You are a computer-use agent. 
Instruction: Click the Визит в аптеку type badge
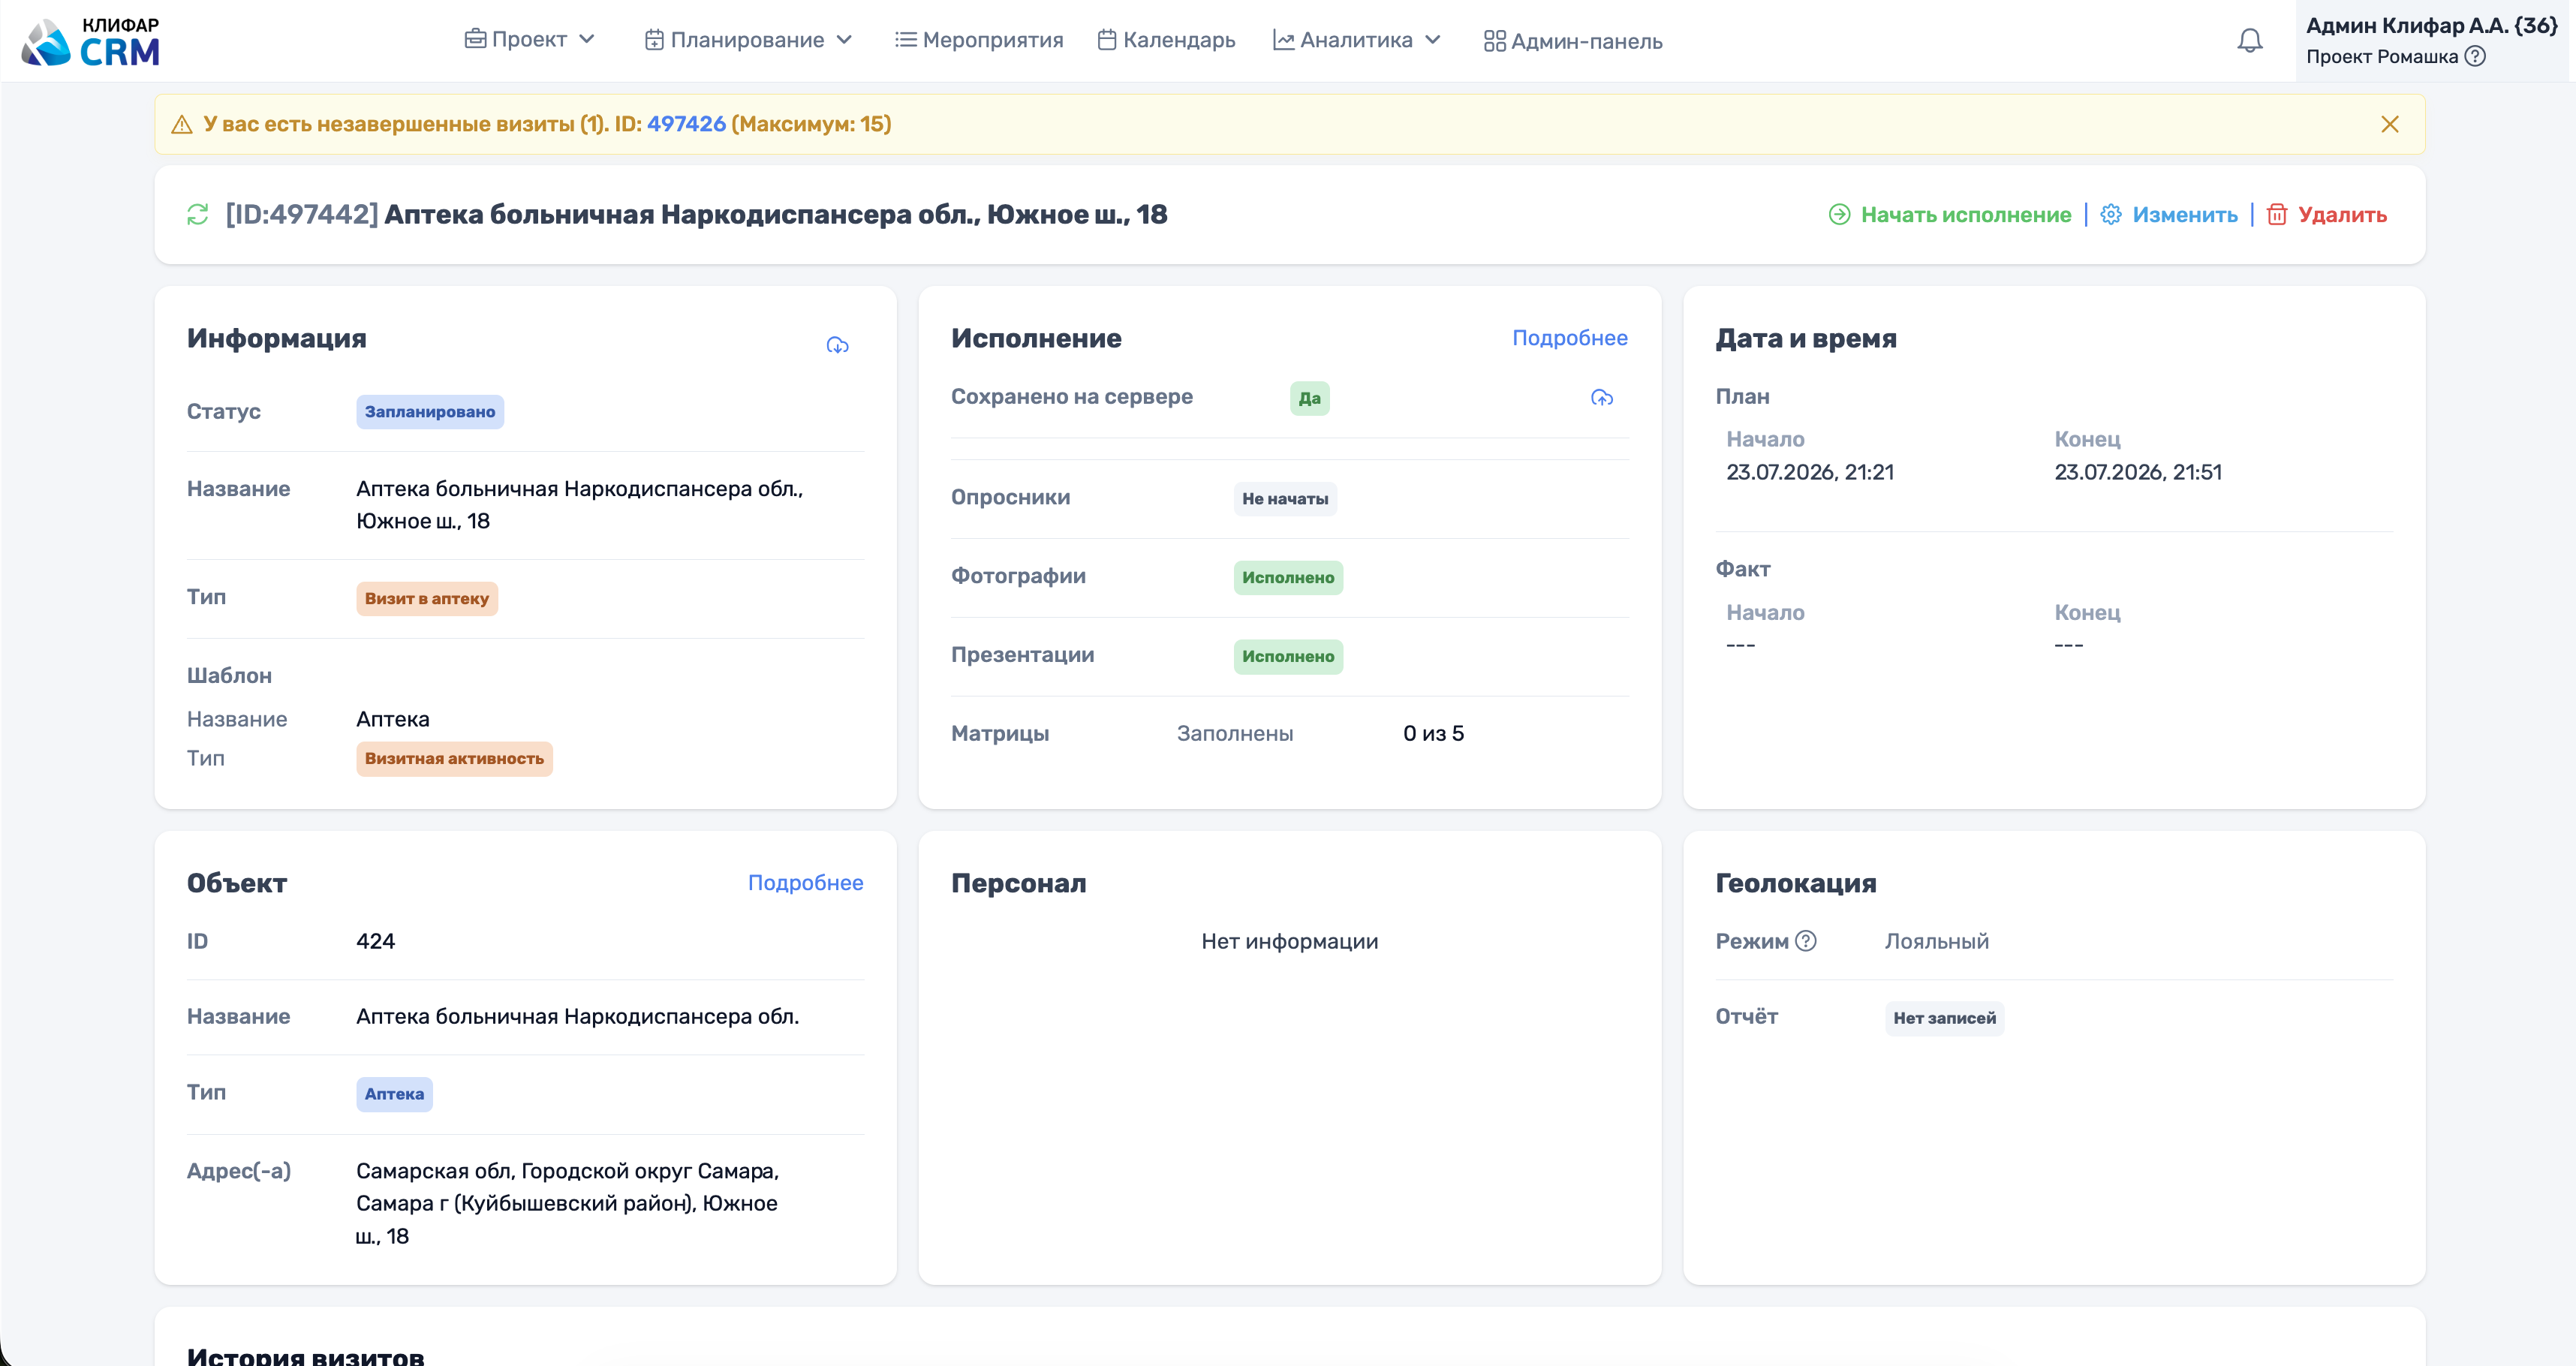coord(427,599)
